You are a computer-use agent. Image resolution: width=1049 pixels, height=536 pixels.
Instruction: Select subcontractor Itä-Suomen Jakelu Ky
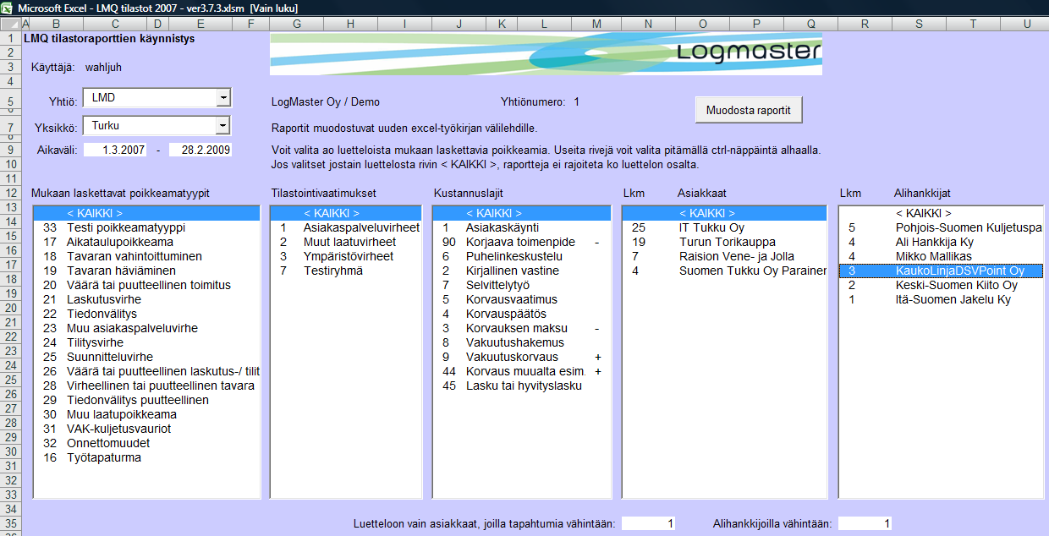pyautogui.click(x=941, y=300)
